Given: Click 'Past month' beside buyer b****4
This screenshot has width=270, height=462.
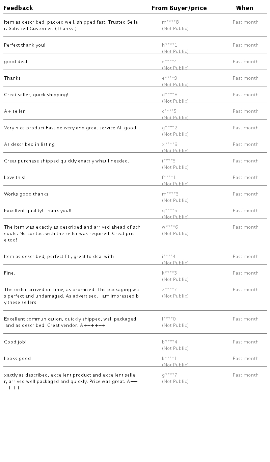Looking at the screenshot, I should click(246, 342).
